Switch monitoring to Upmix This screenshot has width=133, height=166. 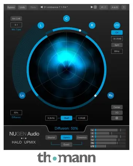coord(66,138)
